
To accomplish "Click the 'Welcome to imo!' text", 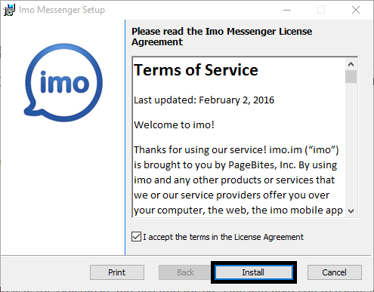I will point(174,124).
